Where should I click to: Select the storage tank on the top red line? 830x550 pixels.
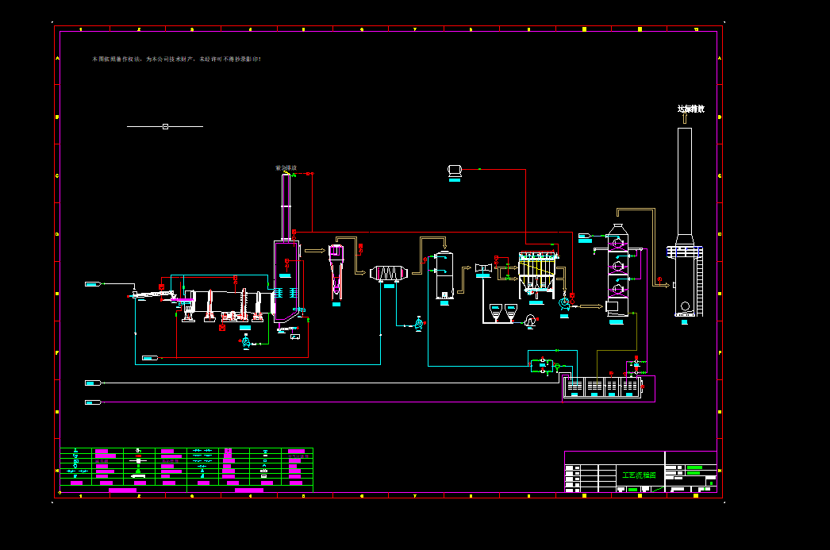pos(455,171)
